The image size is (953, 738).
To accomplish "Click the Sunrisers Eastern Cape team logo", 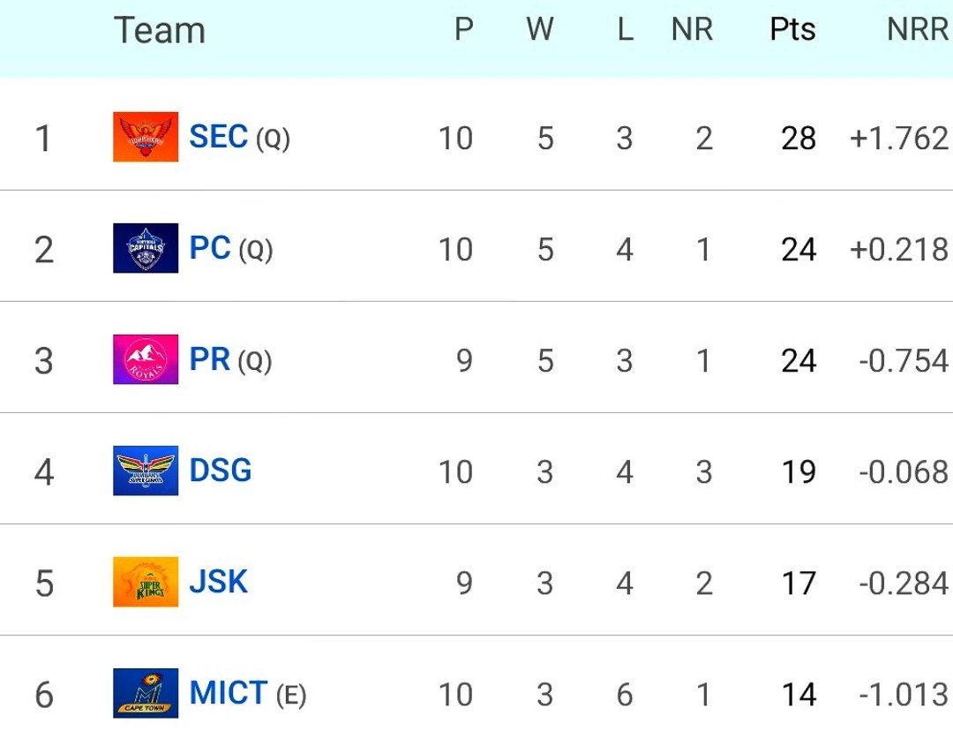I will pyautogui.click(x=146, y=137).
